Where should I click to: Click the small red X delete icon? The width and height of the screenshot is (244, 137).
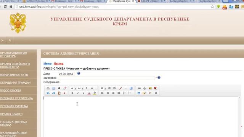pos(64,93)
